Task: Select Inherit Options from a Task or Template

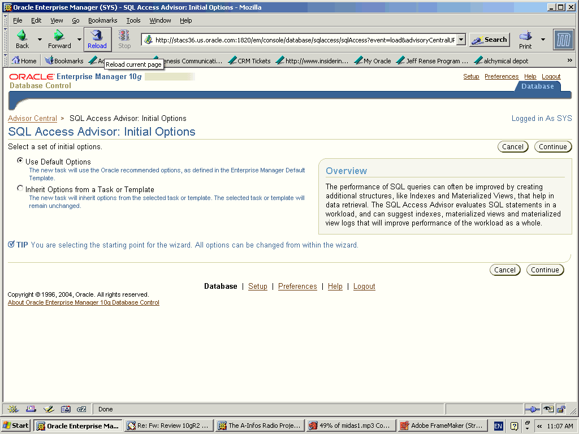Action: (x=20, y=189)
